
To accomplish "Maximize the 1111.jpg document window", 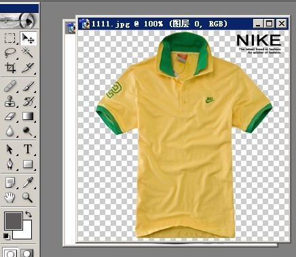I will click(x=270, y=24).
